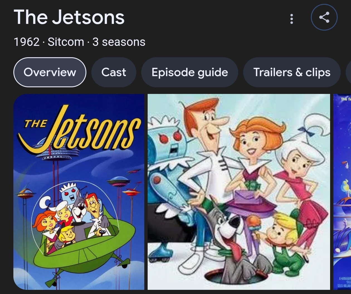Open the three-dot more options menu
This screenshot has width=351, height=294.
point(291,19)
